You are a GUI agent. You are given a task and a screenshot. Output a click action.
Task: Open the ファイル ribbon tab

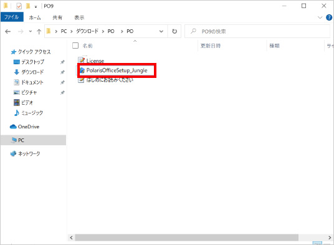click(x=12, y=17)
